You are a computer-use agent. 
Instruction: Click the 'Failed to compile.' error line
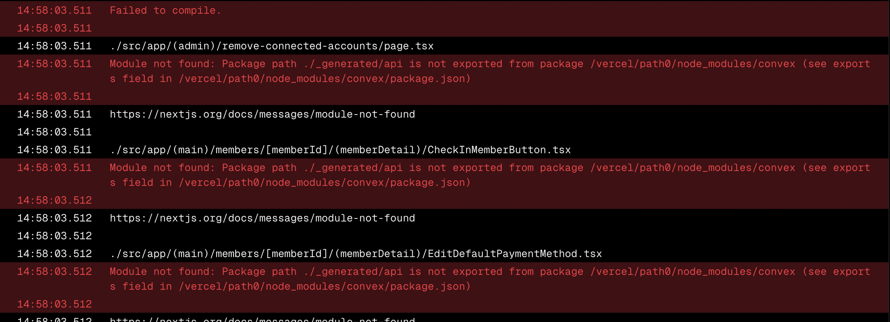pos(166,10)
